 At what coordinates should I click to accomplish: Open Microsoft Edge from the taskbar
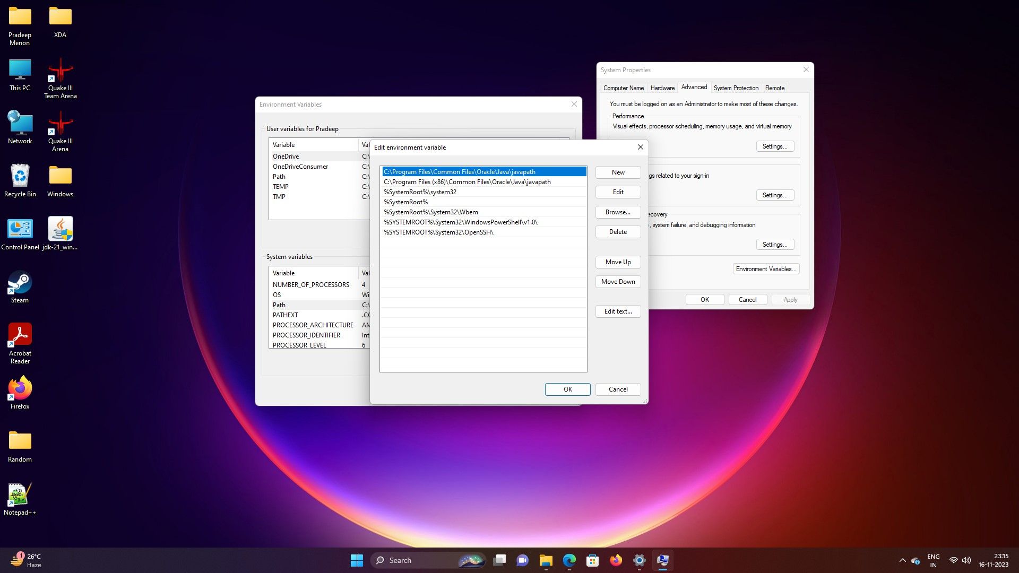click(x=569, y=560)
